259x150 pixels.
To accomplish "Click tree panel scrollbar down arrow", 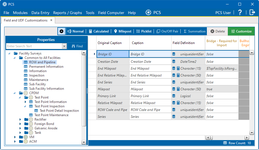I will (84, 142).
